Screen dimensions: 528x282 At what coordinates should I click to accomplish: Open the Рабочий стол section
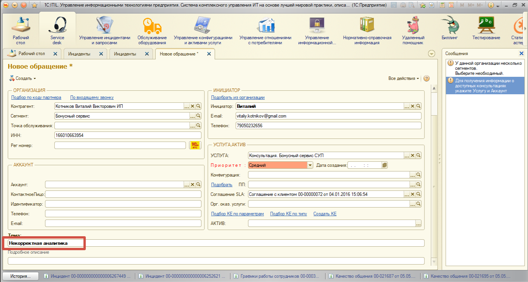click(21, 29)
